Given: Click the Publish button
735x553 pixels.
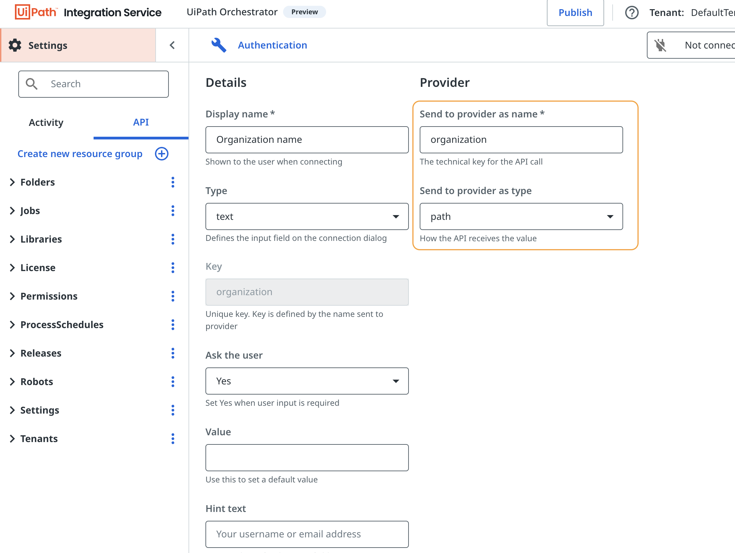Looking at the screenshot, I should click(575, 13).
